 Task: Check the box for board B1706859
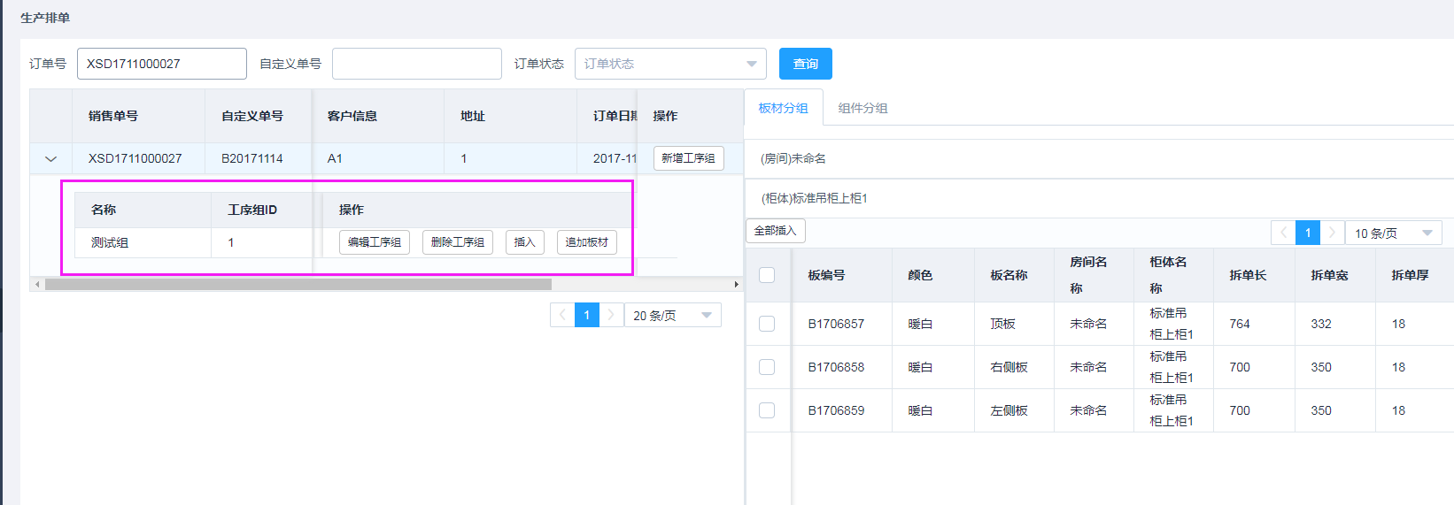tap(767, 410)
